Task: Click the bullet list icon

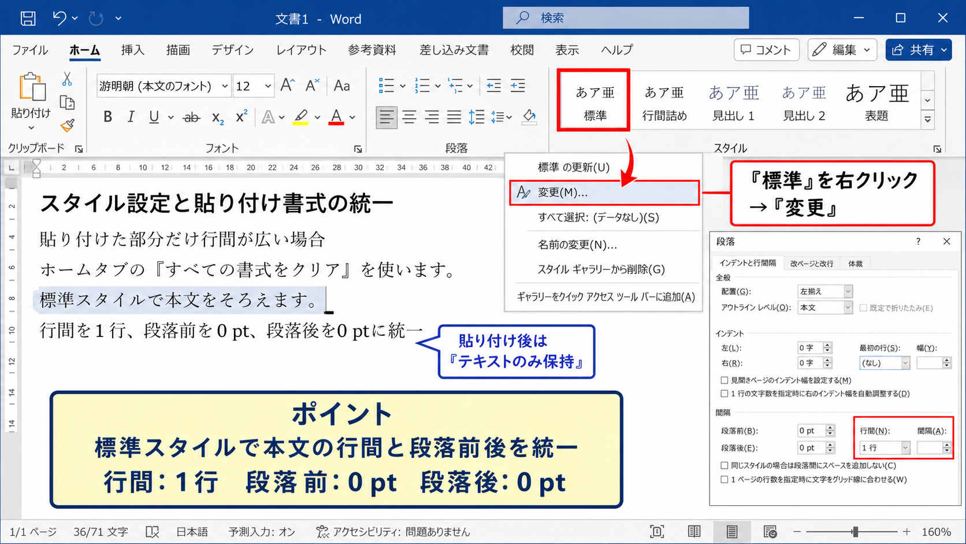Action: [386, 86]
